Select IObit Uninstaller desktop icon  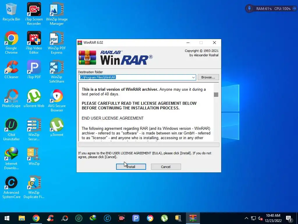pos(11,129)
